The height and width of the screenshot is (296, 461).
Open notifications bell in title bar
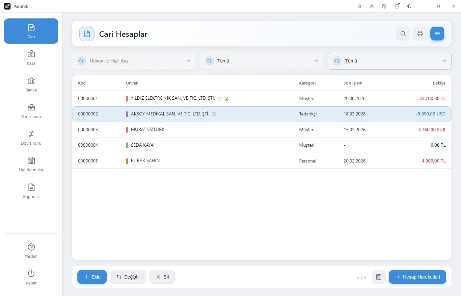point(397,6)
